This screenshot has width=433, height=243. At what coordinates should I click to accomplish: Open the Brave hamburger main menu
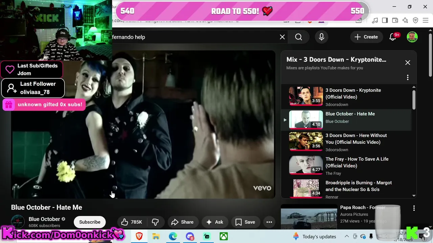click(x=426, y=21)
